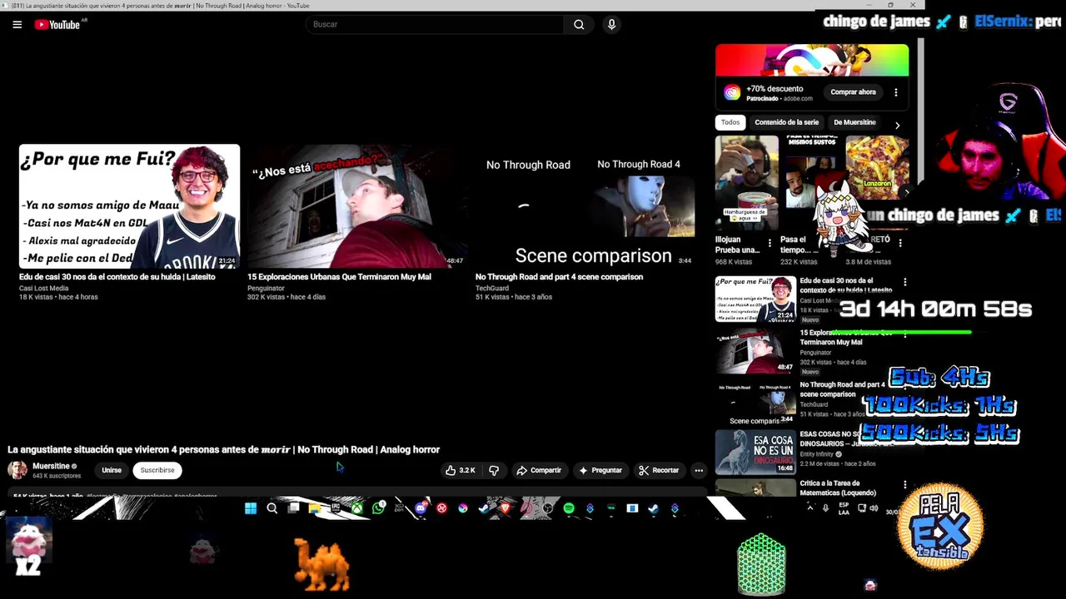The image size is (1066, 599).
Task: Open ESA COSA NO ES UN DINOSAURIO thumbnail
Action: click(755, 453)
